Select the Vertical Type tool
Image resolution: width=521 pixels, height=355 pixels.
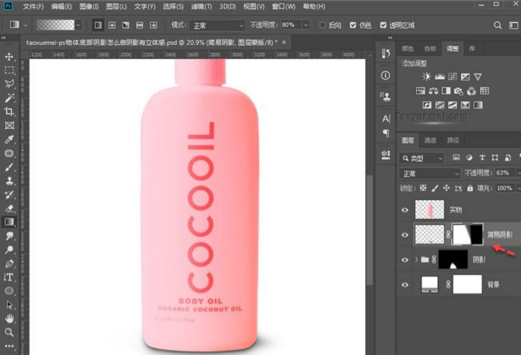tap(9, 278)
